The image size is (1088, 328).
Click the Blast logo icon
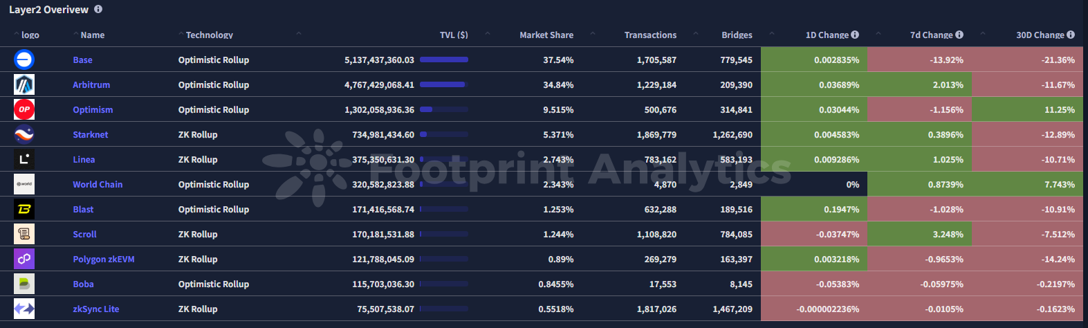[x=24, y=209]
